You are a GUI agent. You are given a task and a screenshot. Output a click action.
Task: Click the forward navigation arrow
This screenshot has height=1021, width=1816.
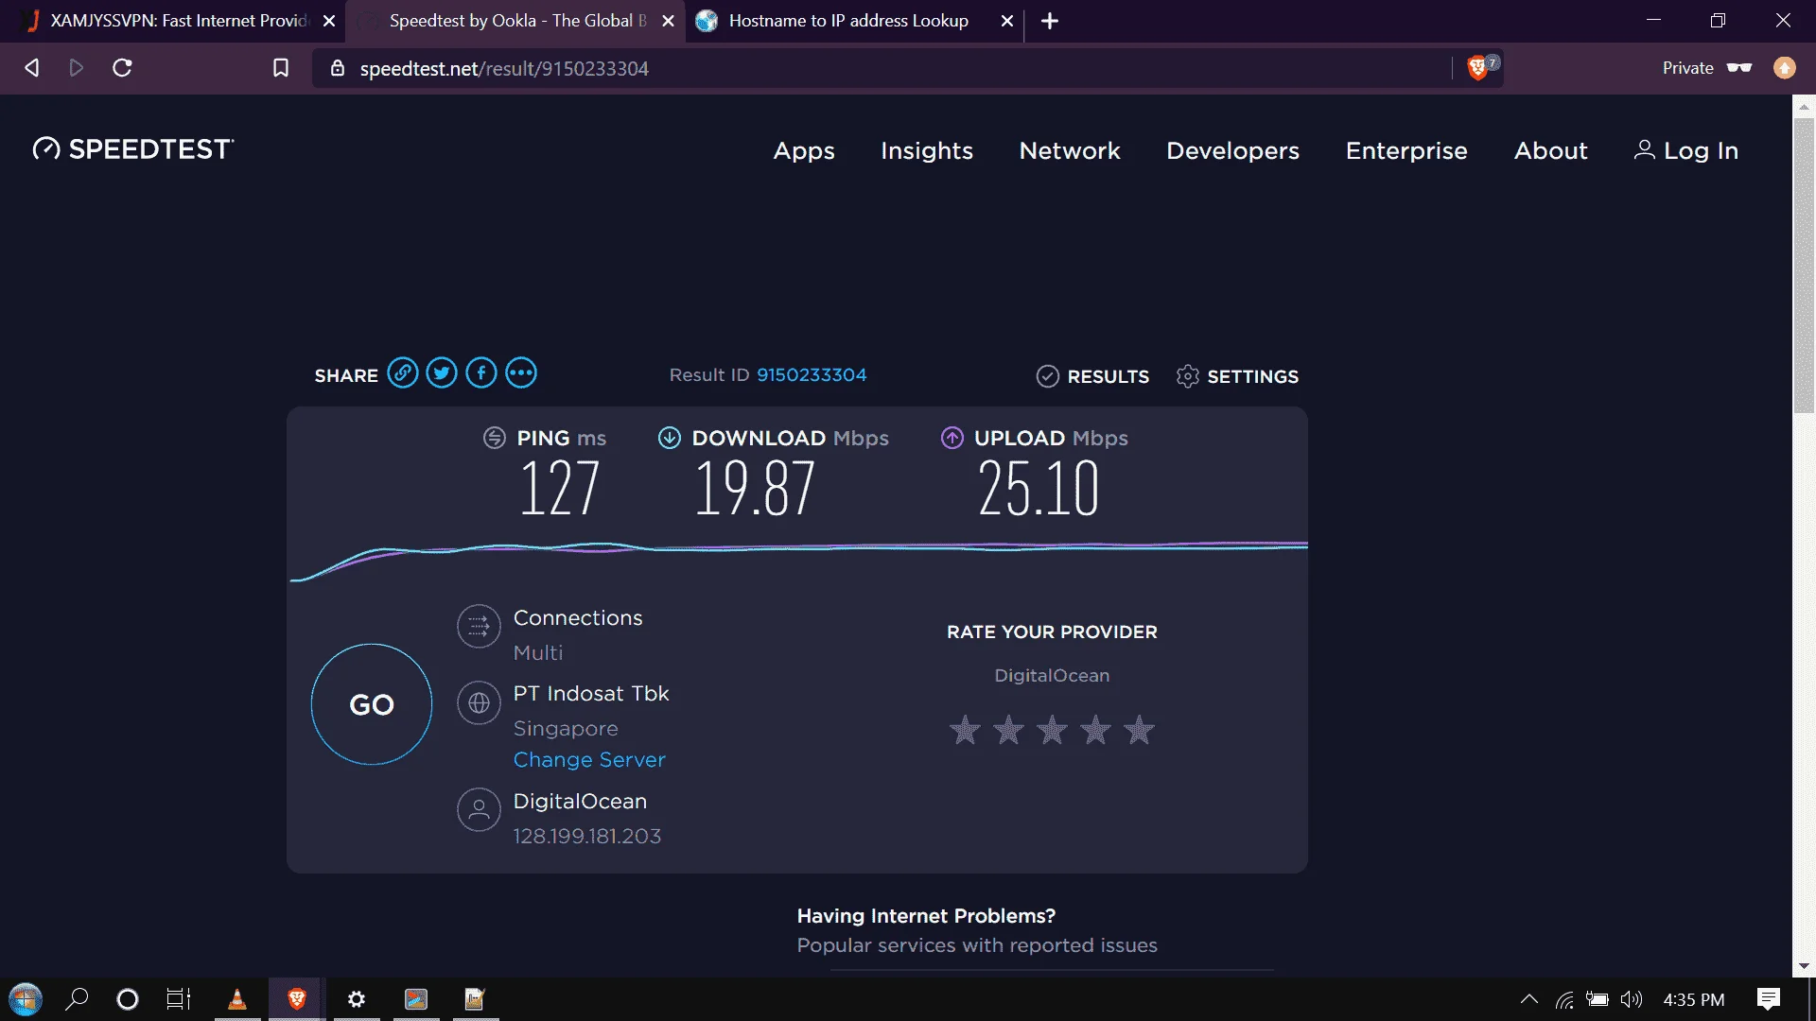coord(77,68)
